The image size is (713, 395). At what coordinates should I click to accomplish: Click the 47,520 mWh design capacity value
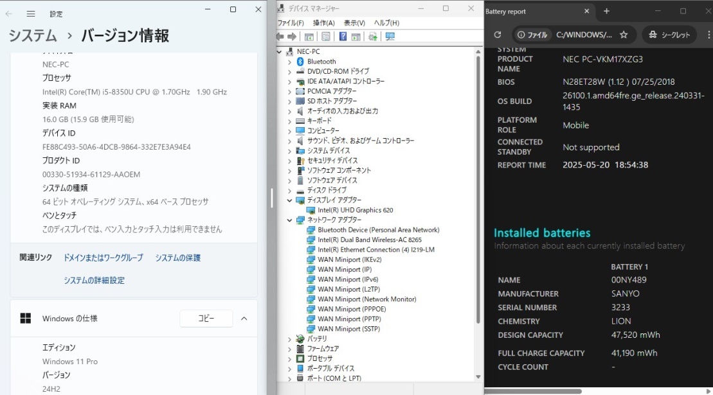[x=635, y=335]
